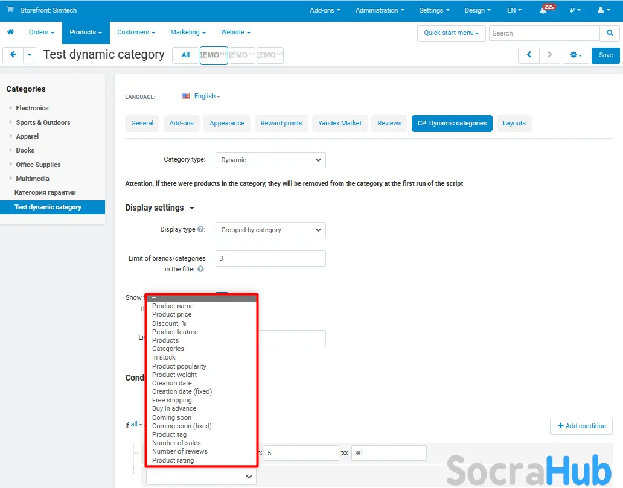Click Display type help icon
The image size is (623, 488).
click(200, 229)
